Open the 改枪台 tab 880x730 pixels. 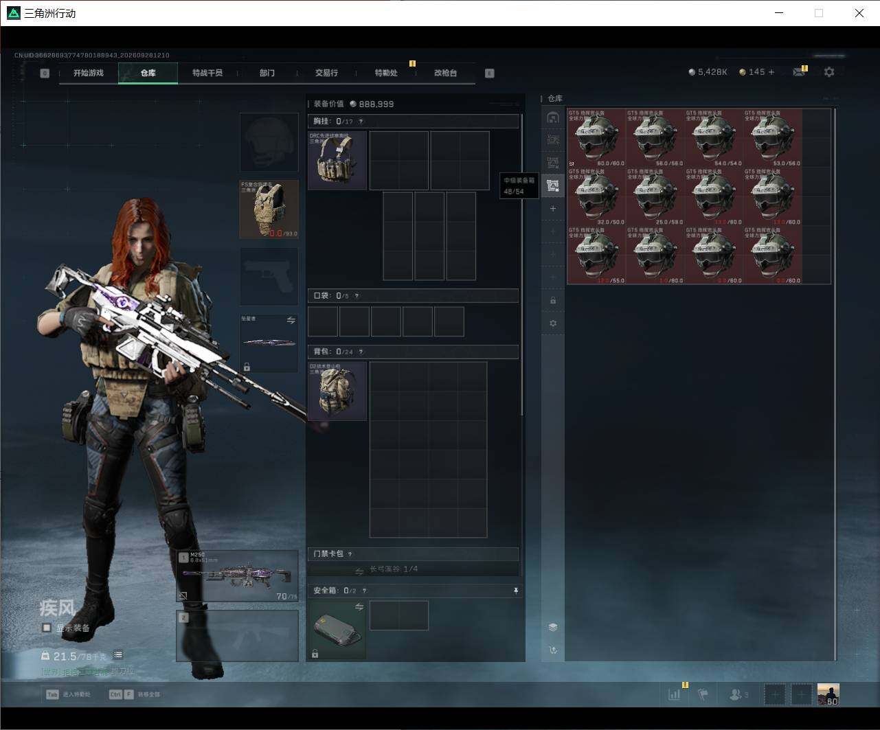445,73
